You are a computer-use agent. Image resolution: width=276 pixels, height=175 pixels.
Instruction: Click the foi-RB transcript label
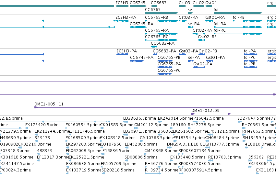click(238, 17)
